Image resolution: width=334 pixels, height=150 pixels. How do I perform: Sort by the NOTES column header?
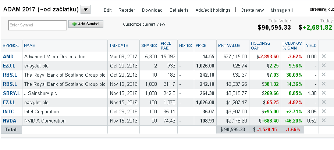185,45
